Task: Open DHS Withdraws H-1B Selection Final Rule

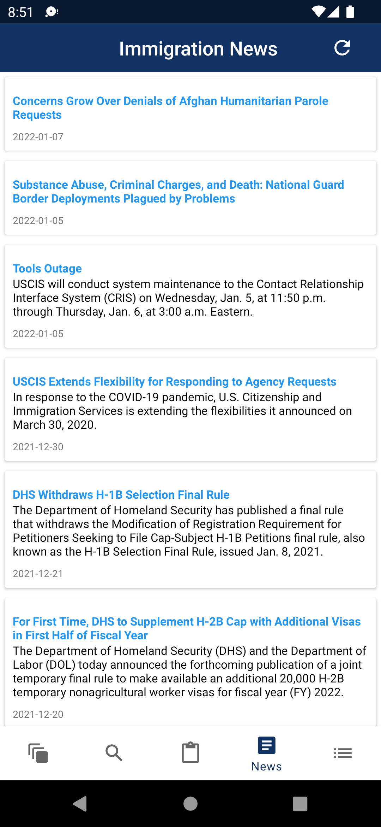Action: 121,495
